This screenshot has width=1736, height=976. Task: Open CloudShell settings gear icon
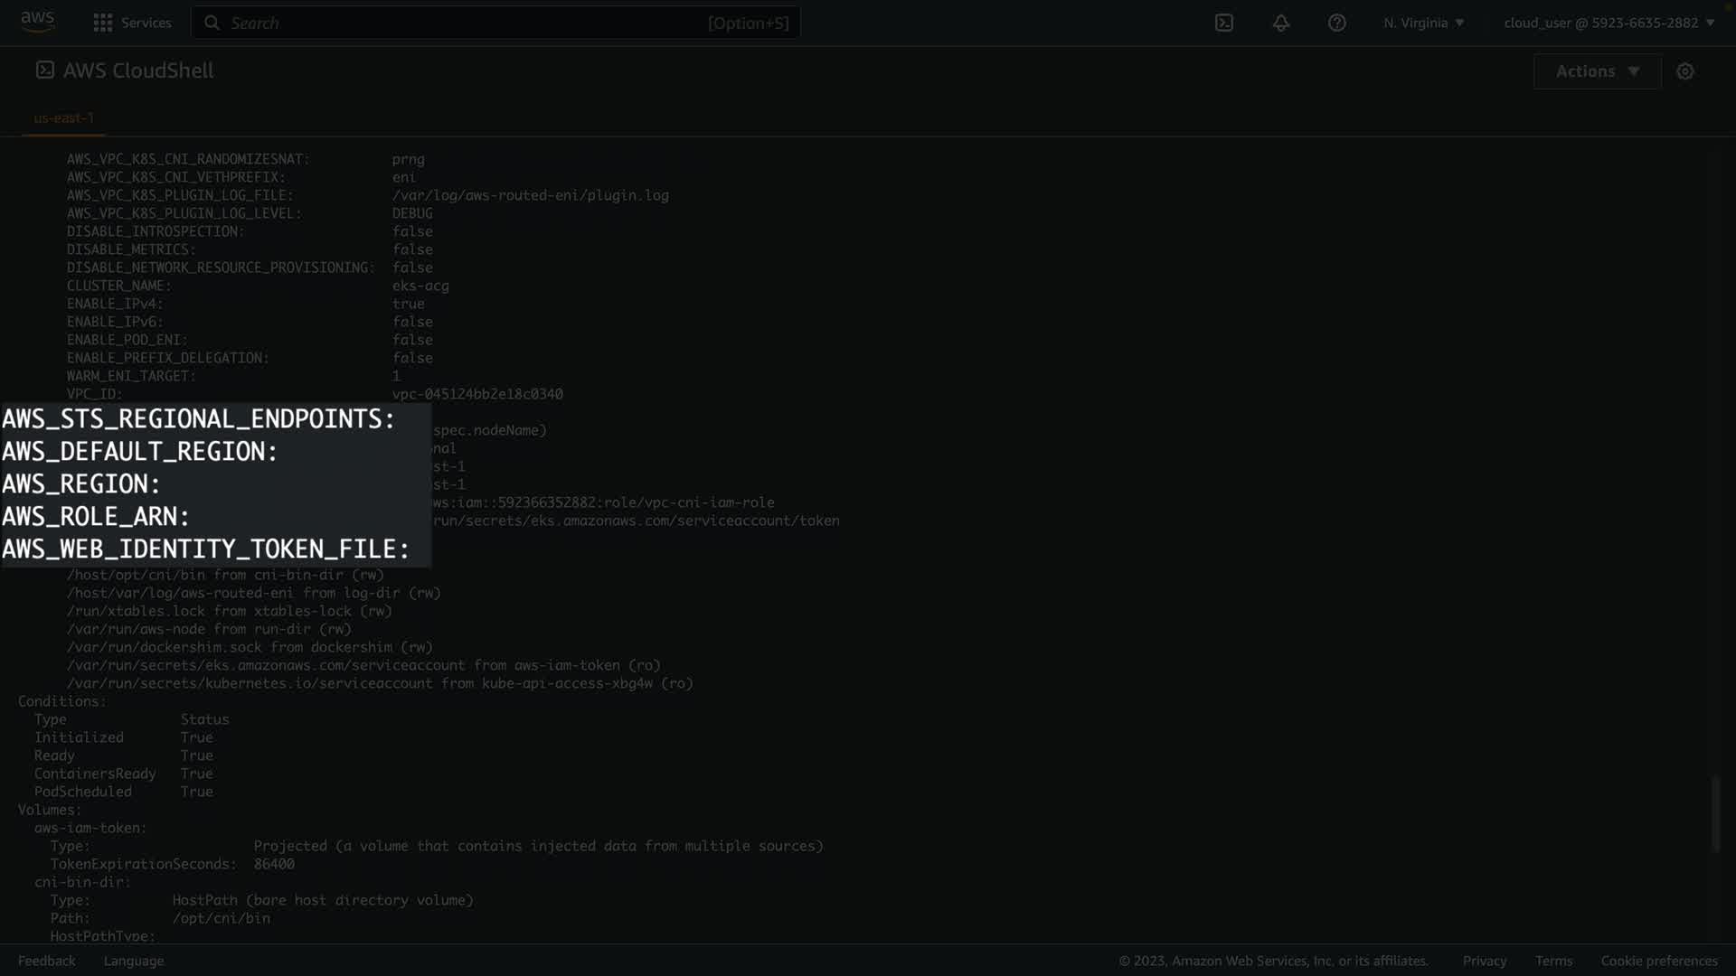point(1684,71)
